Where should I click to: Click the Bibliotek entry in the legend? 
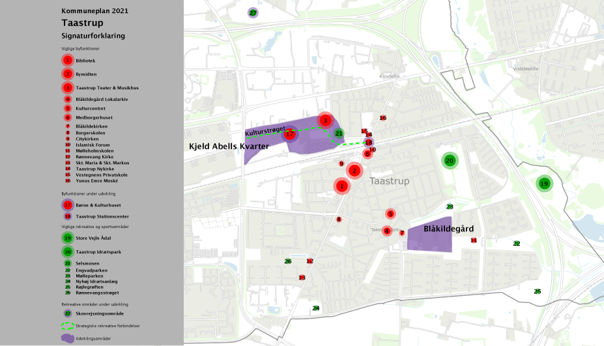pos(85,61)
